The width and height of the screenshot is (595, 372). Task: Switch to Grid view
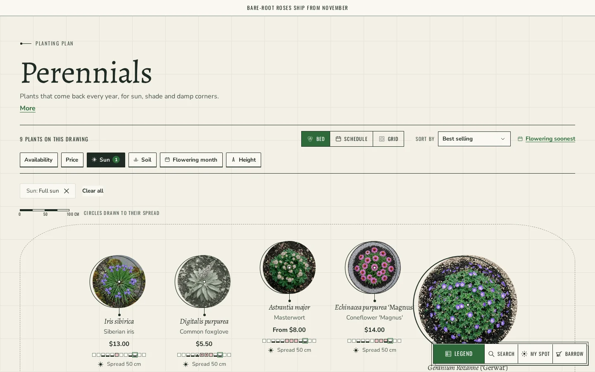(x=388, y=139)
